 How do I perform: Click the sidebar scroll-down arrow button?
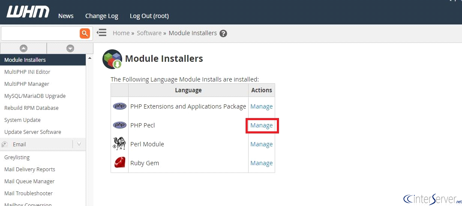[70, 48]
